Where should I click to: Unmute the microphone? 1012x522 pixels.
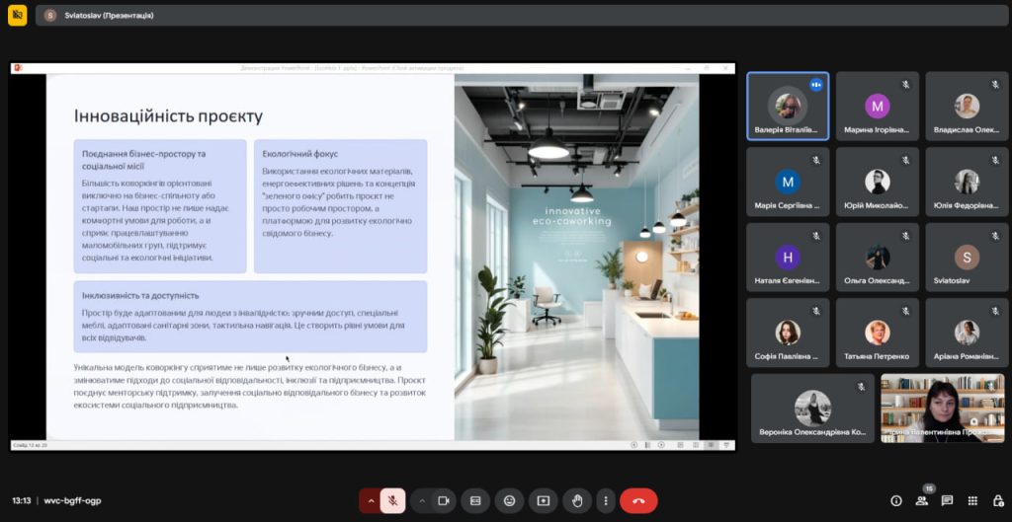392,500
